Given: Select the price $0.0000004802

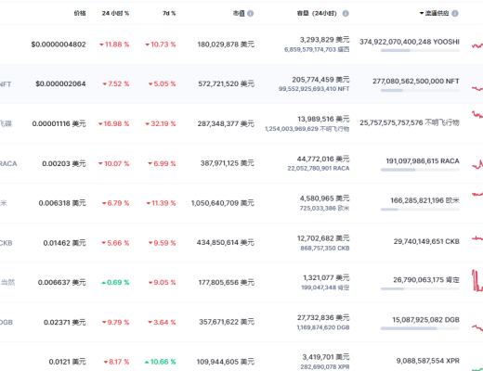Looking at the screenshot, I should click(x=59, y=45).
